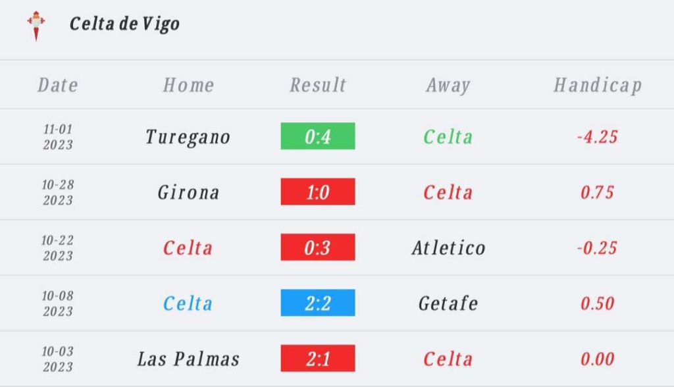Screen dimensions: 674x387
Task: Select the Home column header
Action: click(188, 85)
